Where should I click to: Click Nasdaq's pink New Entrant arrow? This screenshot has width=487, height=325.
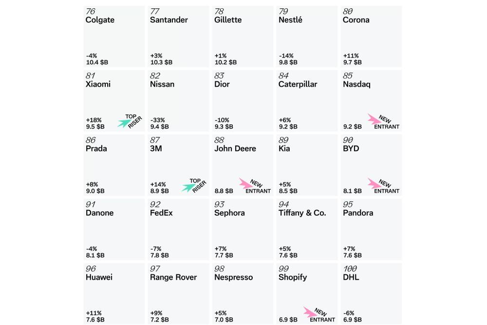click(x=374, y=119)
